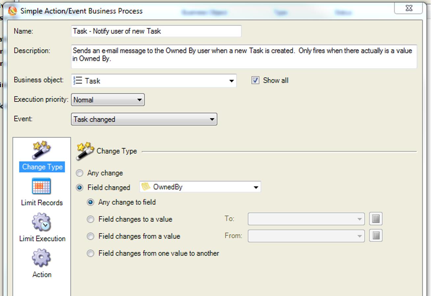Select the Change Type wand icon in sidebar
This screenshot has width=436, height=296.
point(41,150)
